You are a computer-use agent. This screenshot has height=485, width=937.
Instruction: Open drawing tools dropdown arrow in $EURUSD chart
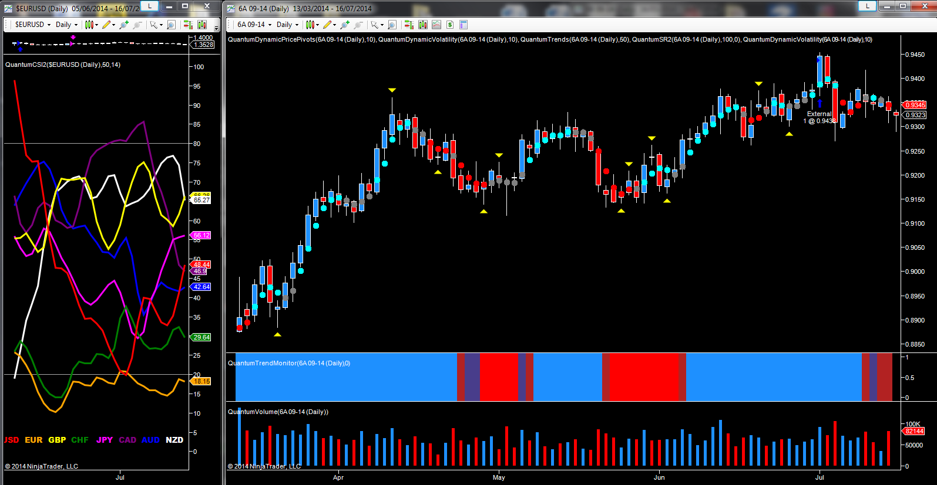(x=113, y=25)
